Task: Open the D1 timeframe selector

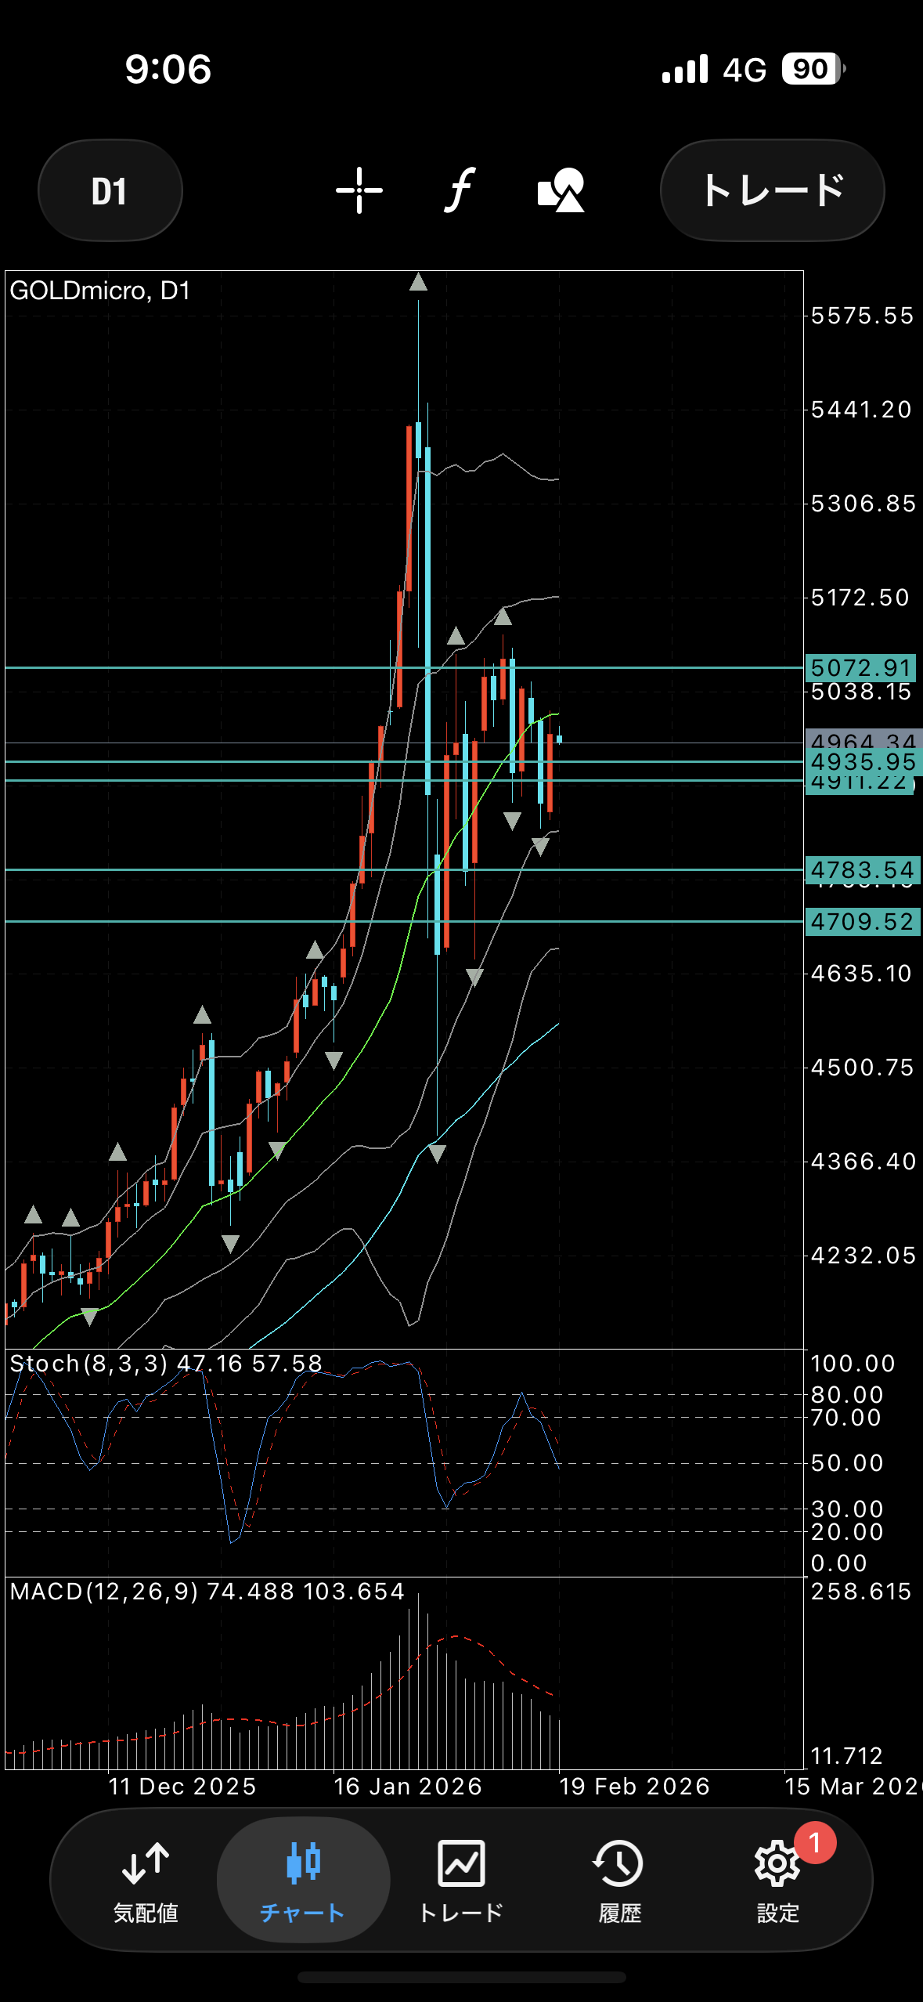Action: pos(110,190)
